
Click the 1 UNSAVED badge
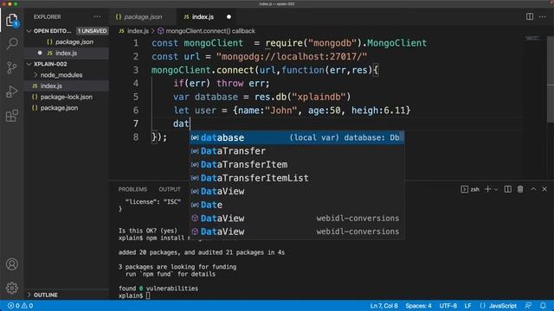pyautogui.click(x=92, y=31)
